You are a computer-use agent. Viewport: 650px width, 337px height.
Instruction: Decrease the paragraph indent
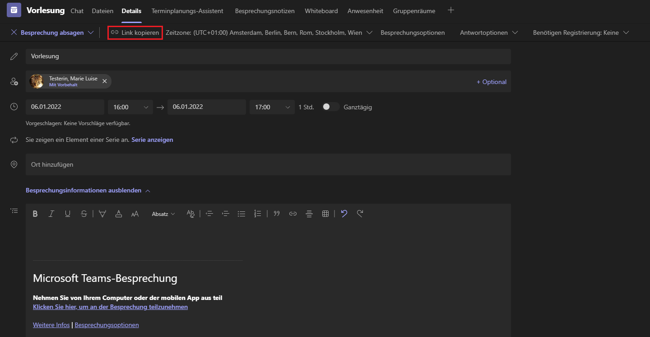click(209, 214)
